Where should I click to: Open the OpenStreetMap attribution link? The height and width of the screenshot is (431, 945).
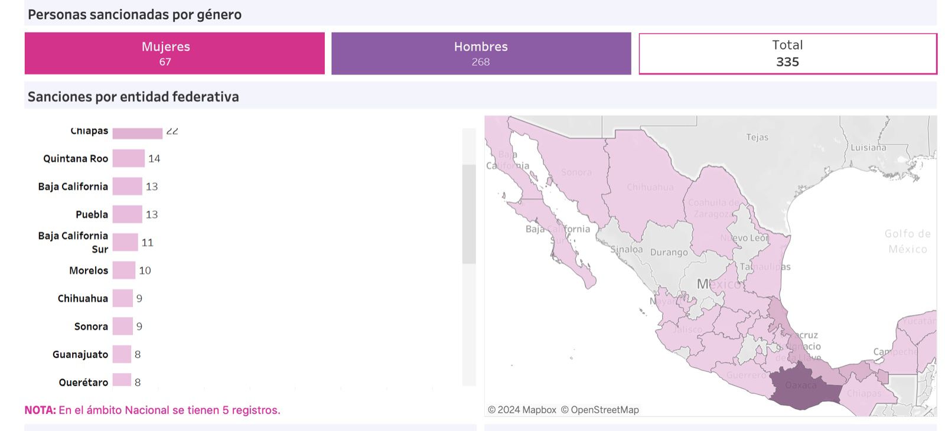tap(599, 410)
